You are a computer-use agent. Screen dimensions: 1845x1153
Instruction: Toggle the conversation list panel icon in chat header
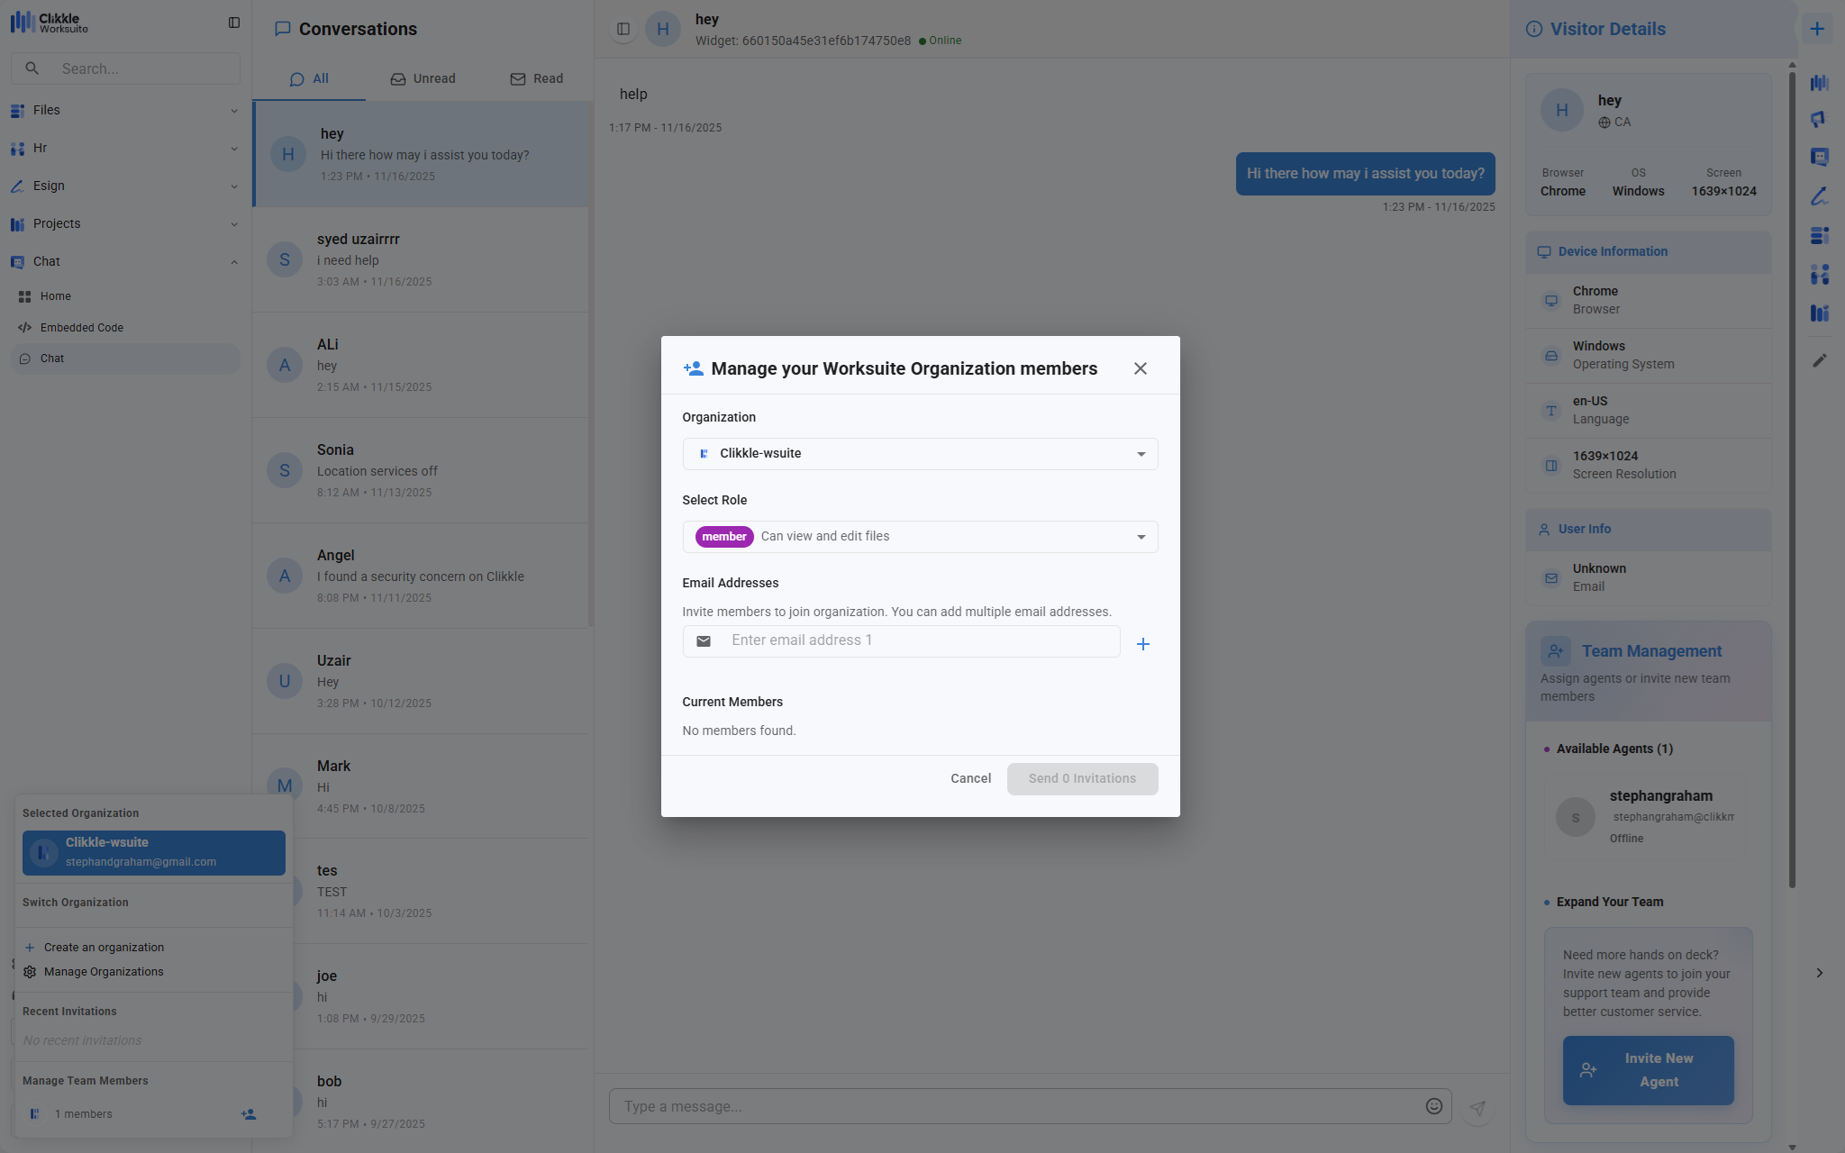tap(623, 29)
